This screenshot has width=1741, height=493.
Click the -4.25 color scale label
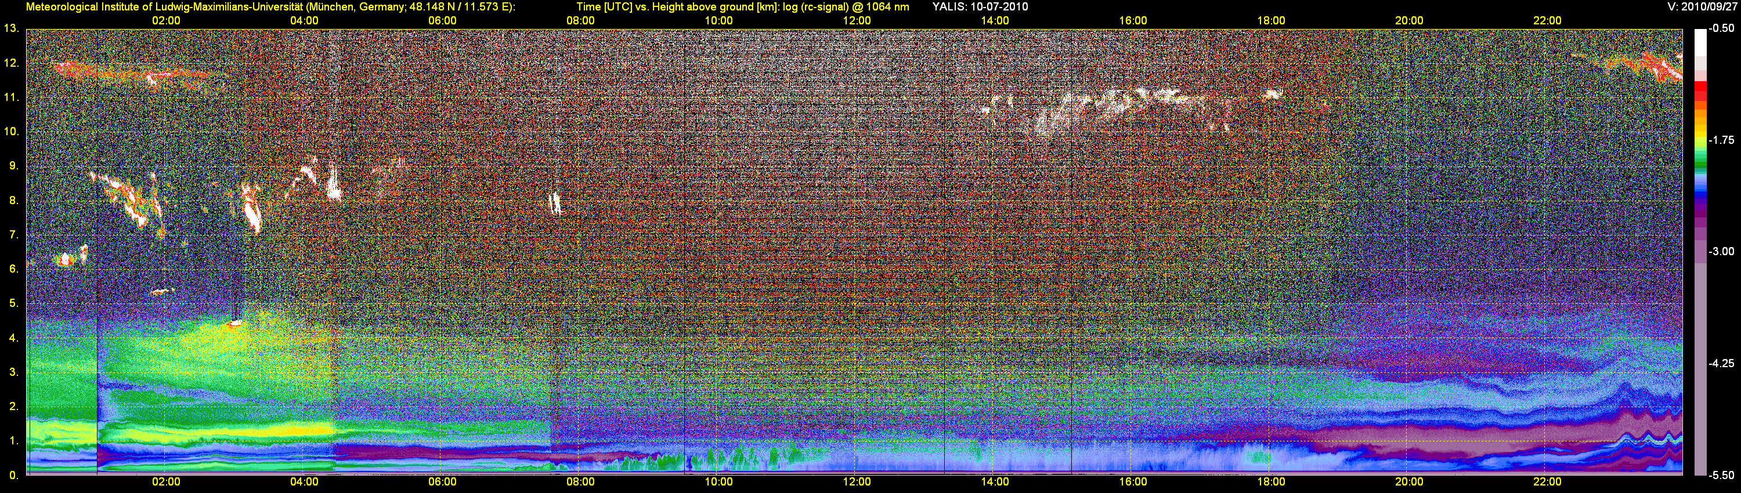coord(1721,363)
